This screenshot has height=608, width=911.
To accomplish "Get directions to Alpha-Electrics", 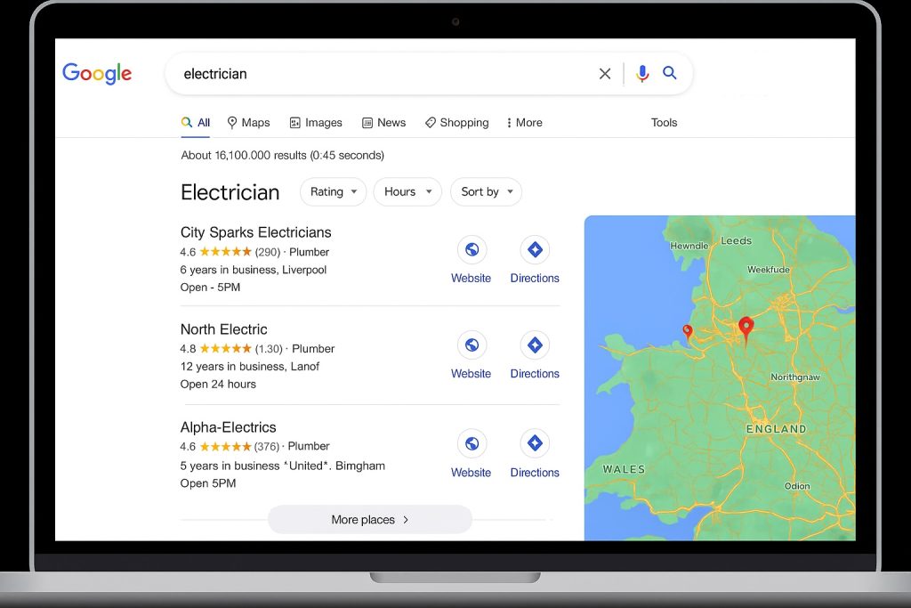I will [x=535, y=443].
